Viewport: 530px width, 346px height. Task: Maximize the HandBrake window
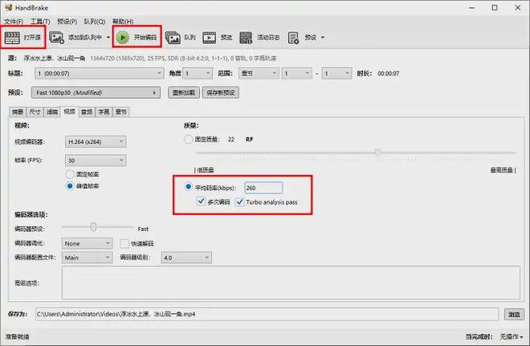pos(495,8)
